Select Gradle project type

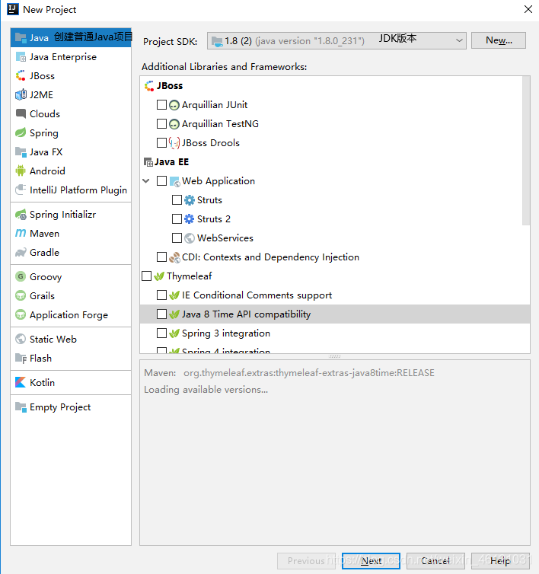click(71, 253)
